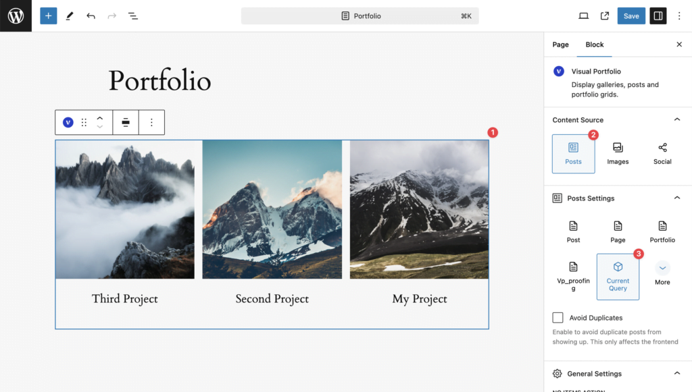Choose the Current Query source
This screenshot has height=392, width=692.
[618, 277]
